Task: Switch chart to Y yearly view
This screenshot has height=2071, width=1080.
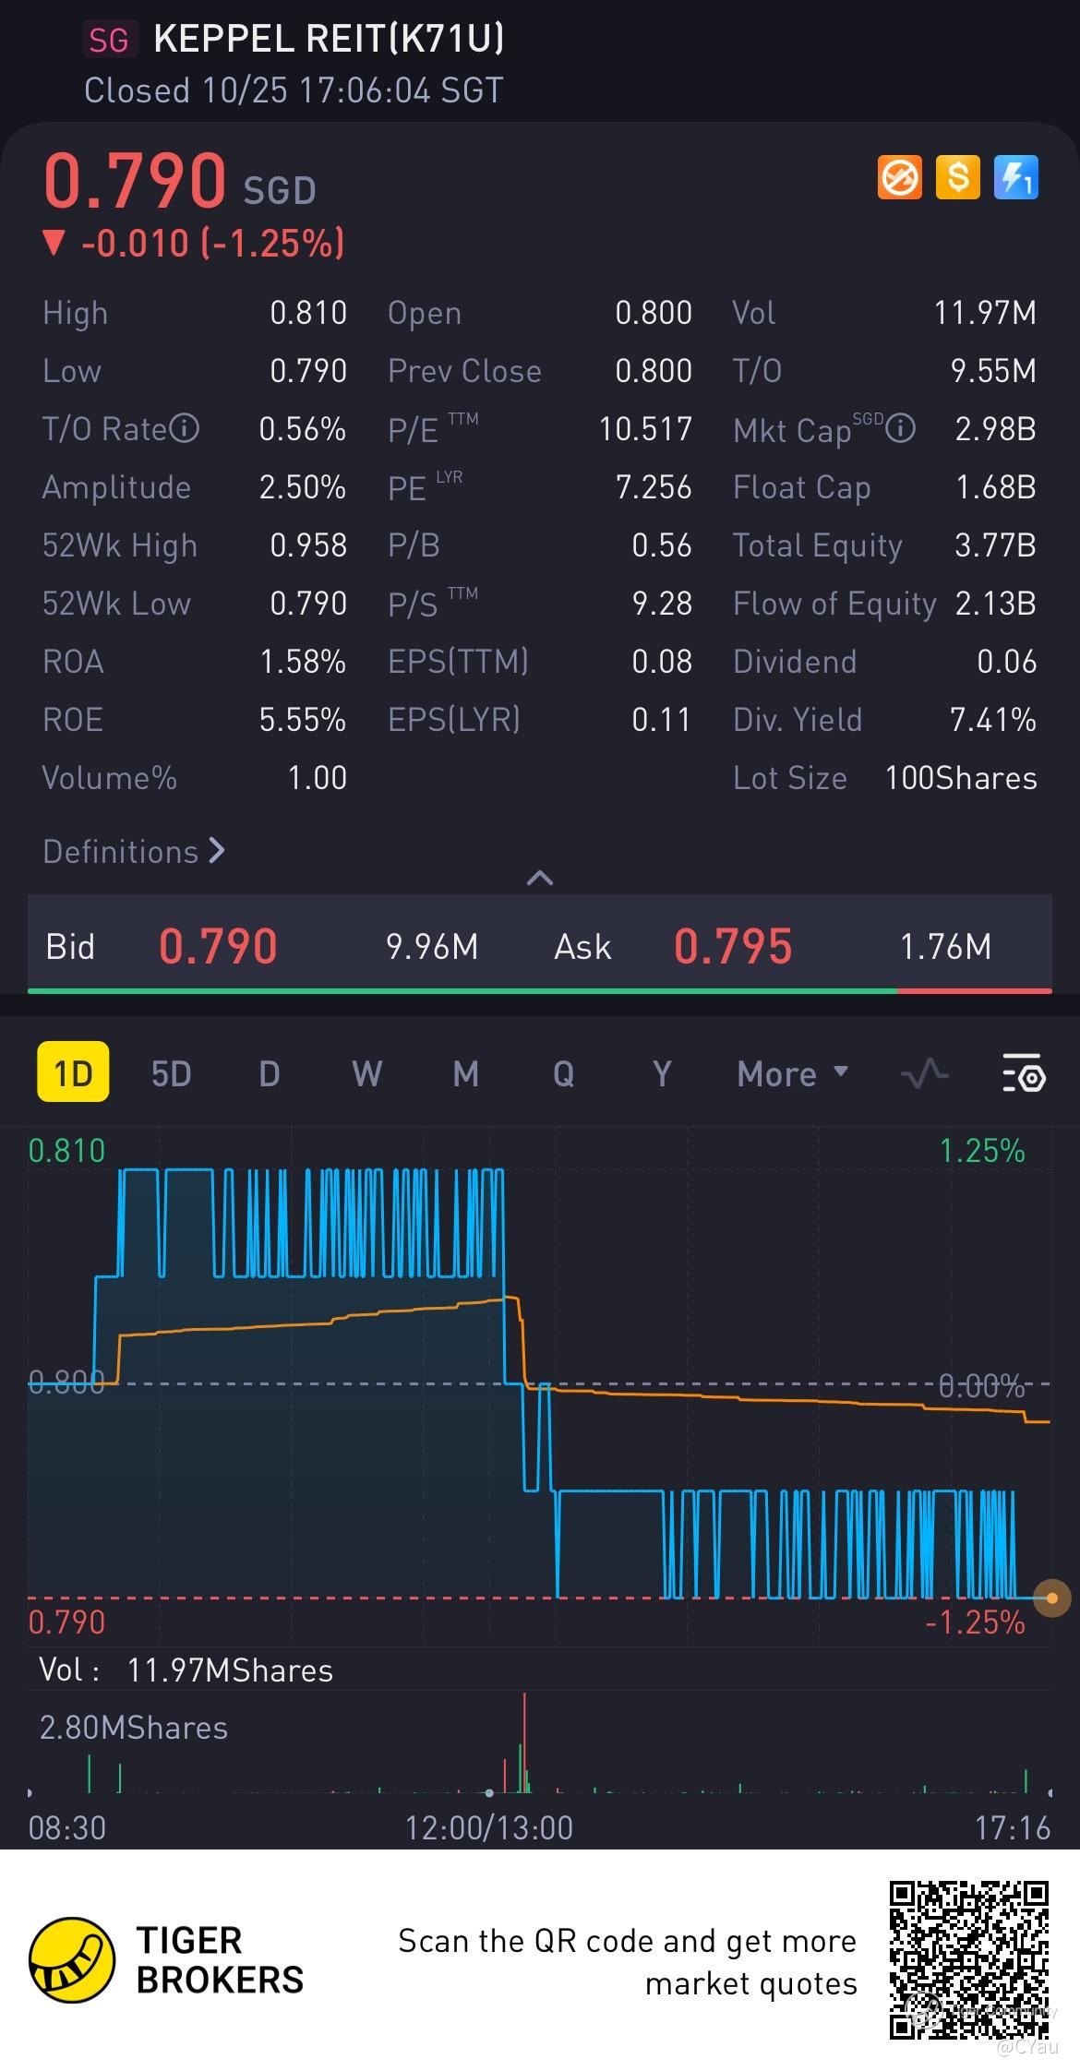Action: click(x=661, y=1073)
